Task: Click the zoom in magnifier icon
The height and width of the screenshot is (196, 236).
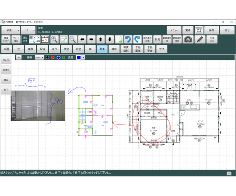Action: [54, 39]
